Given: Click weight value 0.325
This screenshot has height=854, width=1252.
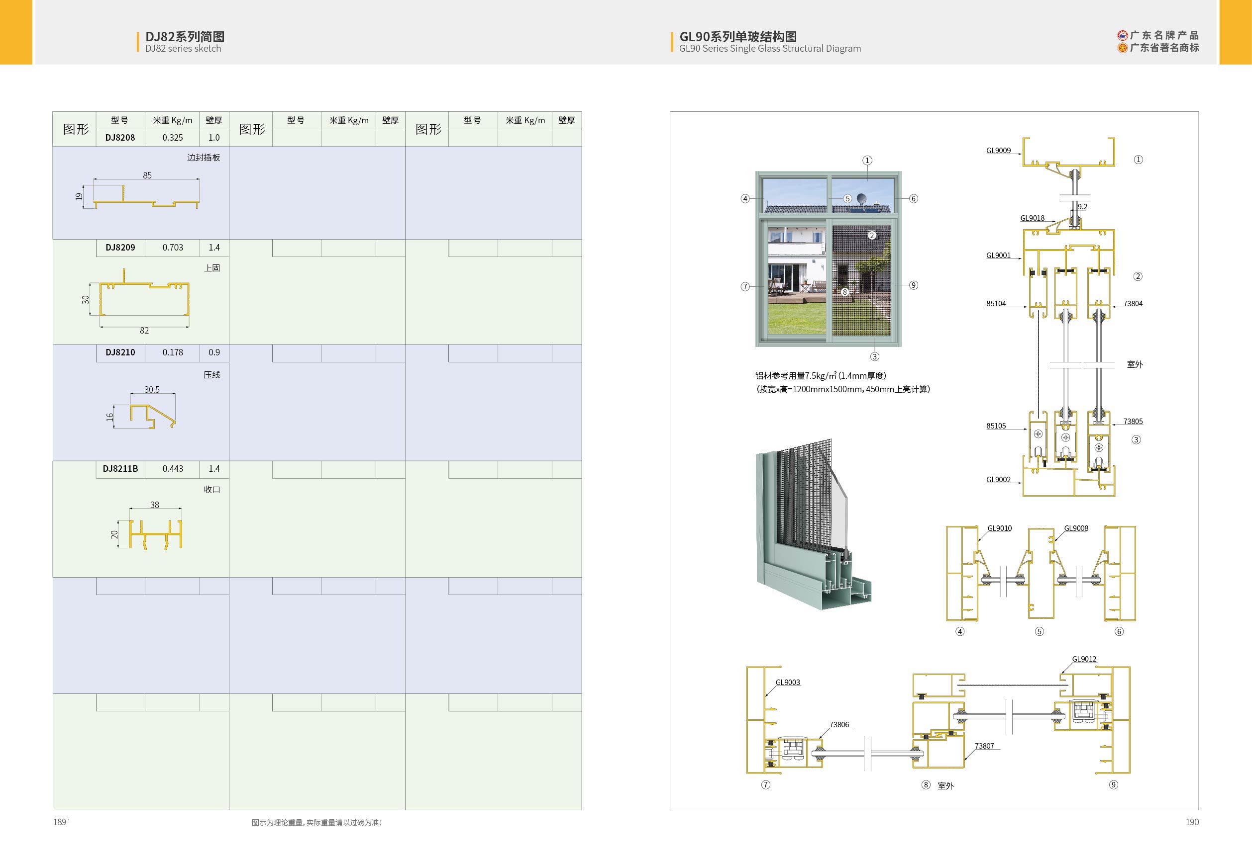Looking at the screenshot, I should pos(172,138).
